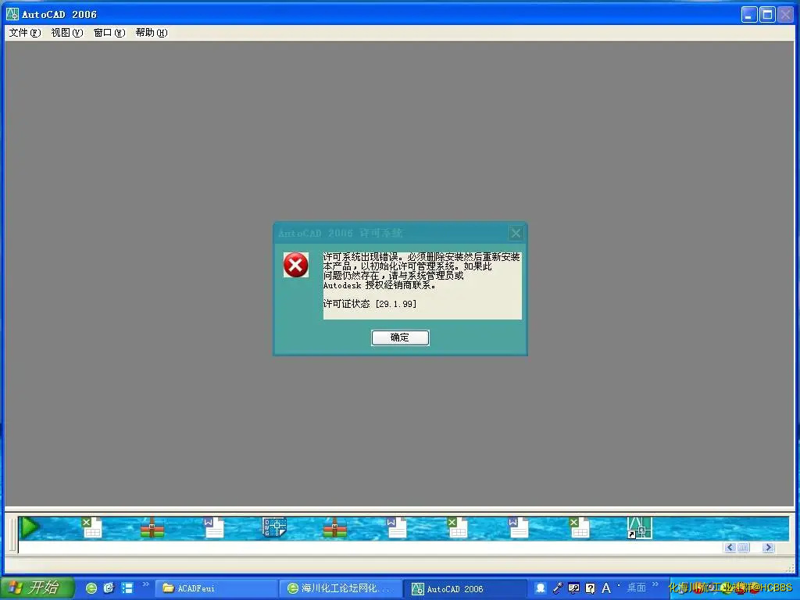Open the 桌面 desktop toolbar
This screenshot has width=800, height=600.
tap(636, 587)
